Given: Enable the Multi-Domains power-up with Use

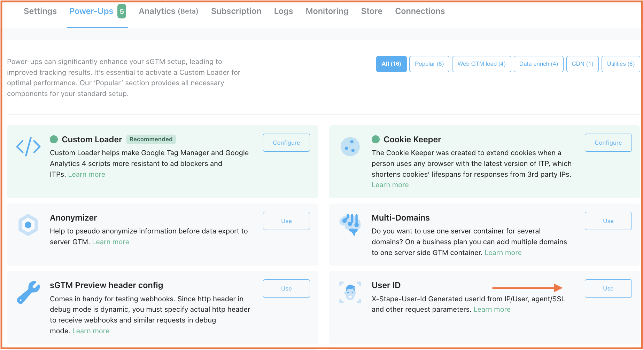Looking at the screenshot, I should (x=608, y=221).
